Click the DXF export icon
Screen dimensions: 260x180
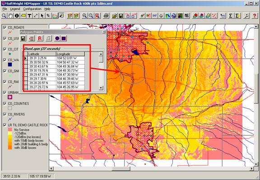pos(155,16)
